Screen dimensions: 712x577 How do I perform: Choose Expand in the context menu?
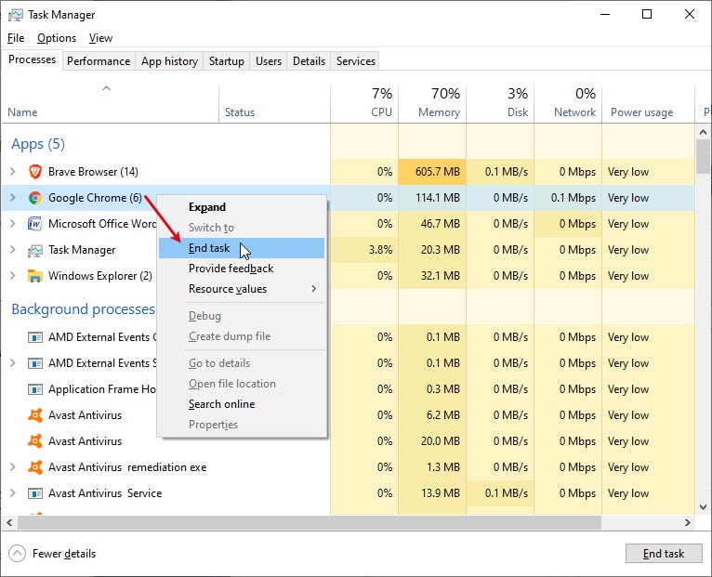242,207
